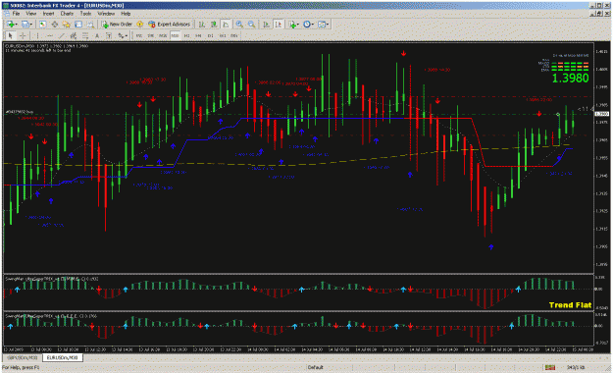Expand the New Chart dropdown arrow
This screenshot has width=613, height=373.
click(x=17, y=25)
